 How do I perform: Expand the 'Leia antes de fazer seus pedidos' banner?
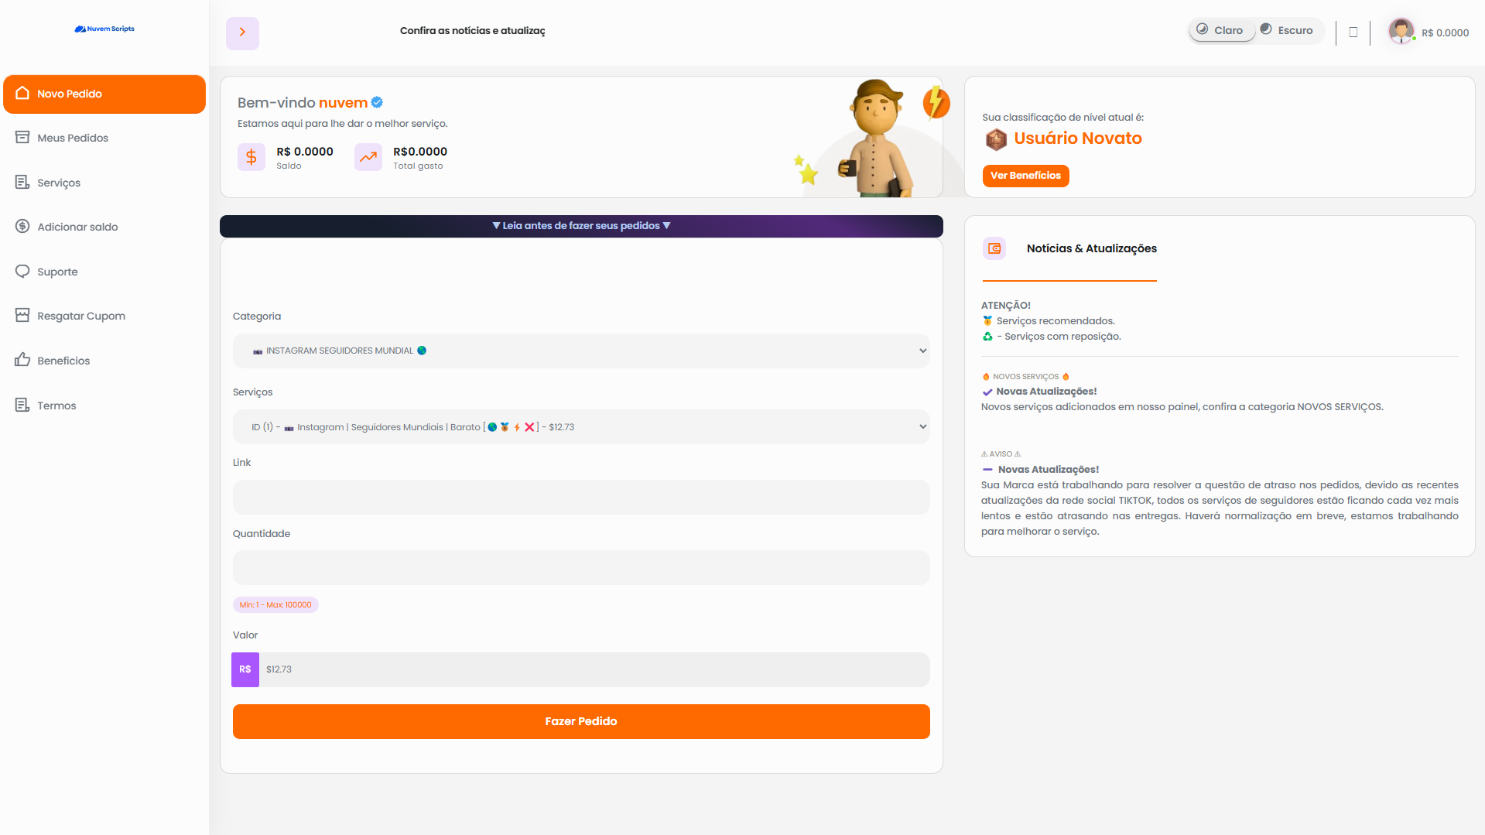[581, 226]
